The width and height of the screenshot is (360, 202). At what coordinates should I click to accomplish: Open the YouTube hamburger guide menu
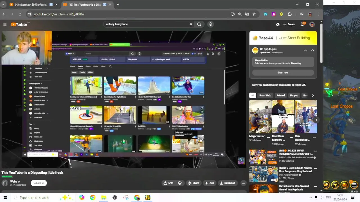5,24
